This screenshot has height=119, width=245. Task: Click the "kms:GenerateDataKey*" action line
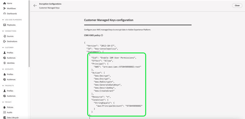107,85
